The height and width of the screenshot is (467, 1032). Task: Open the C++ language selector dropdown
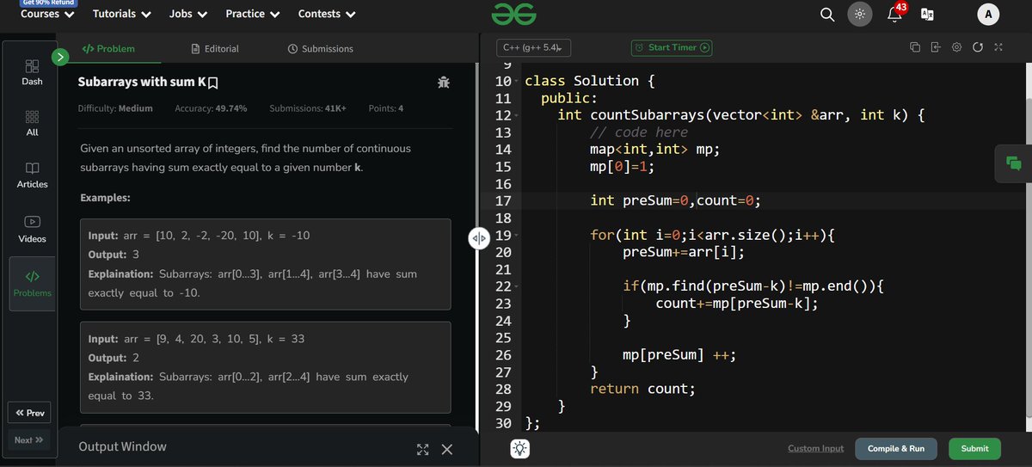pos(533,48)
